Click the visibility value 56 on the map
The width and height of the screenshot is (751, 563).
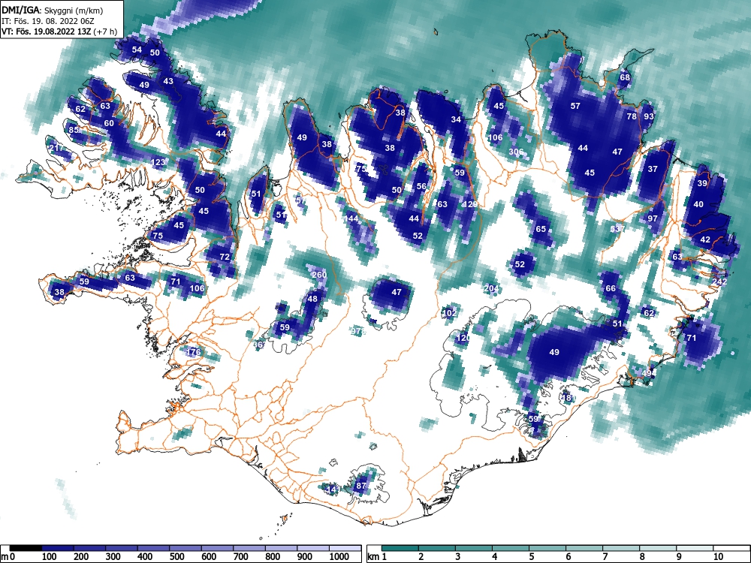click(421, 187)
